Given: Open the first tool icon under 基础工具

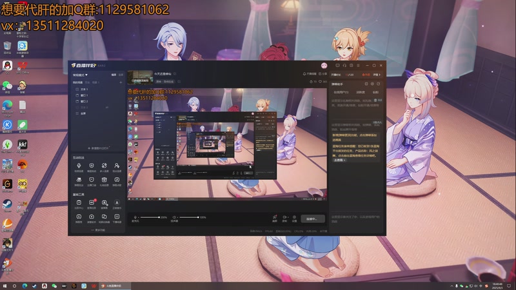Looking at the screenshot, I should [x=79, y=204].
